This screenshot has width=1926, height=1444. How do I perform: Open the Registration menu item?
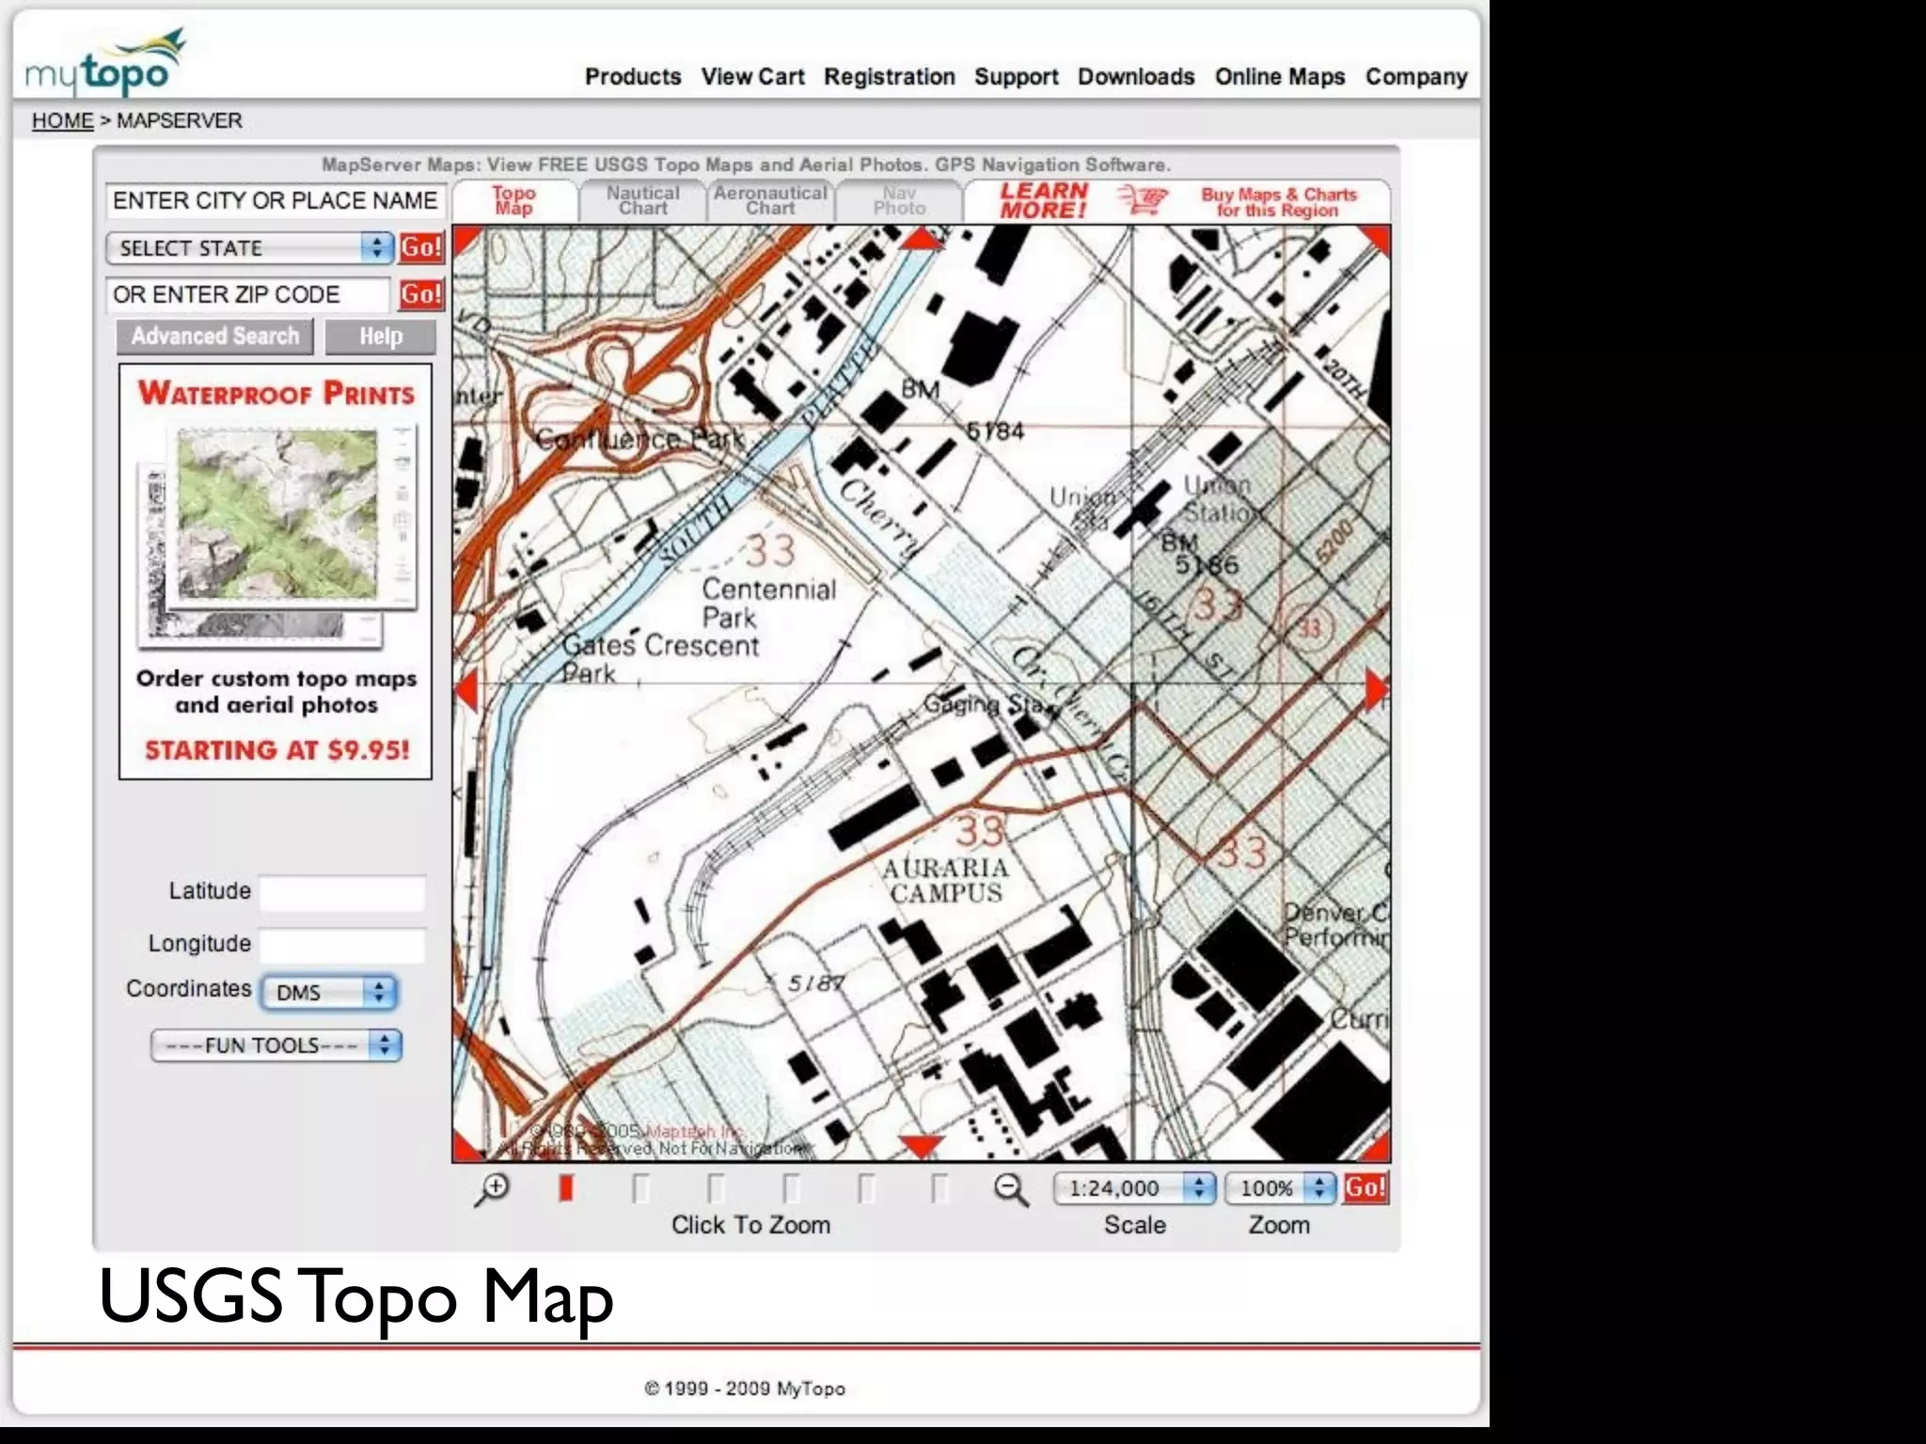click(x=890, y=77)
